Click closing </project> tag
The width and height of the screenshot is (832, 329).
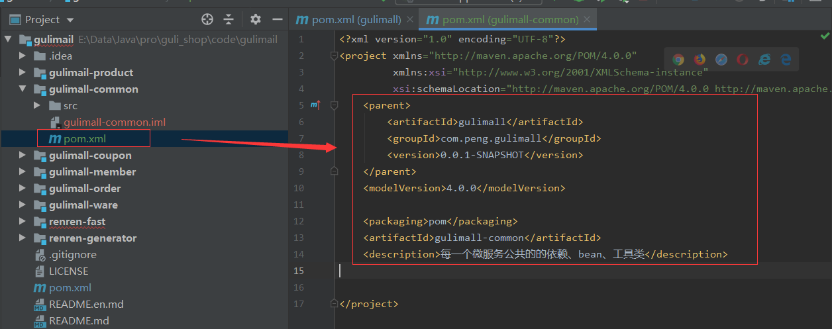(x=369, y=304)
